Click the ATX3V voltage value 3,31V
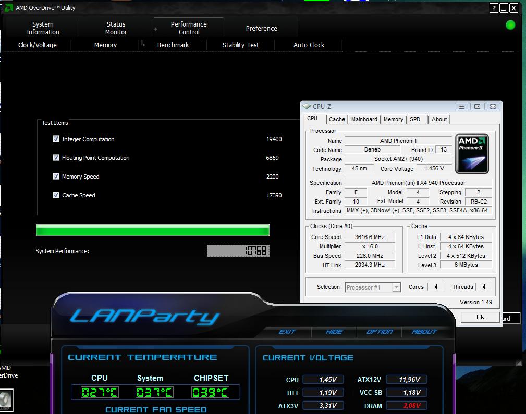526x414 pixels. pos(323,406)
